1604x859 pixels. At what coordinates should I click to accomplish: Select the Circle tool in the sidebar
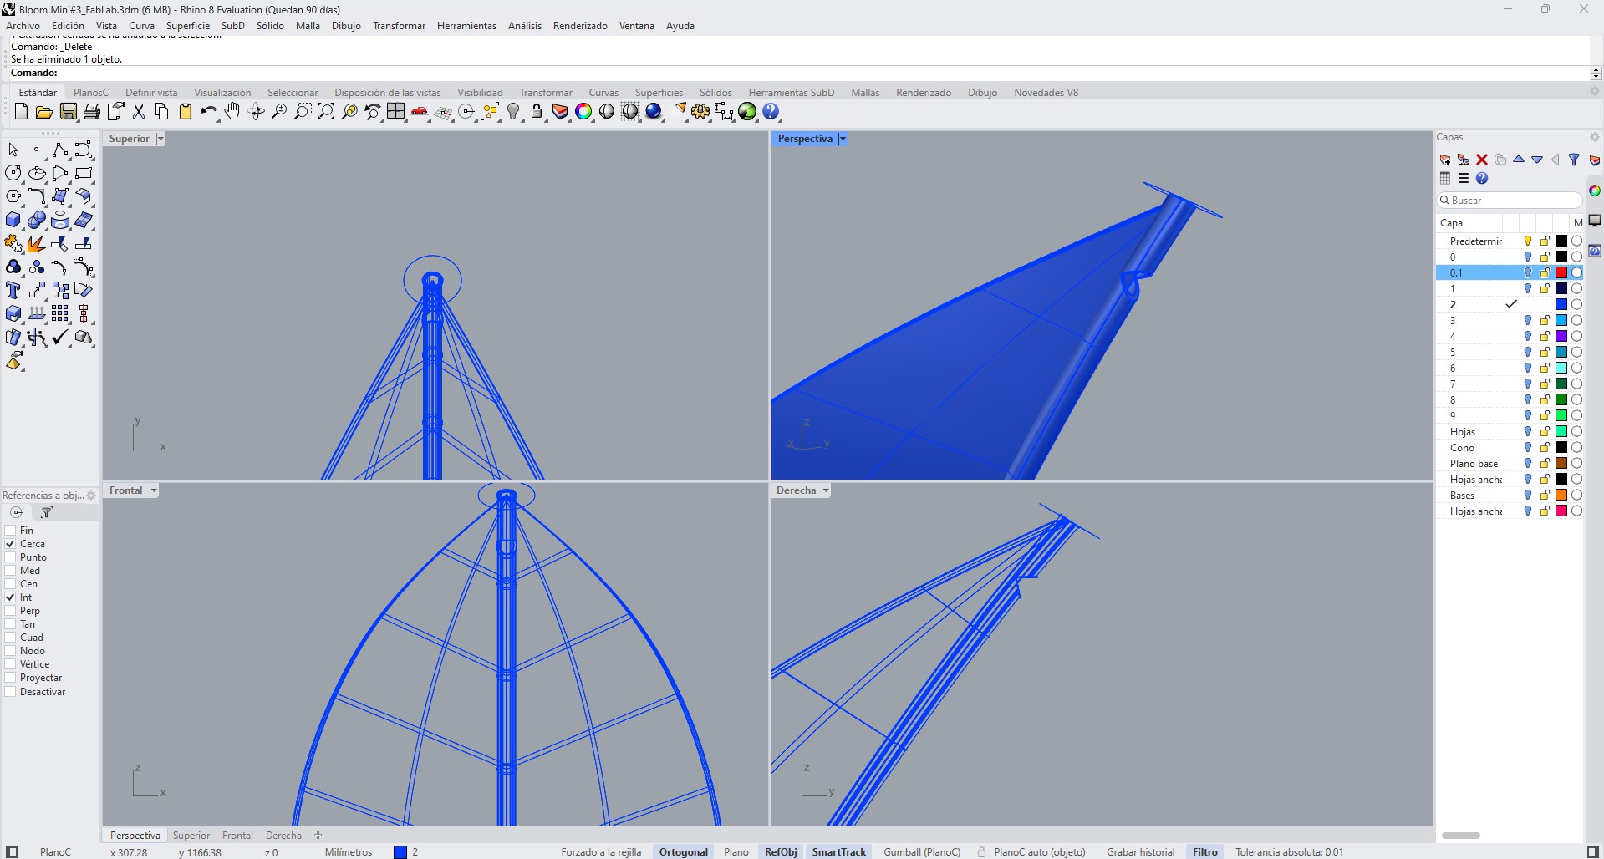pos(13,173)
